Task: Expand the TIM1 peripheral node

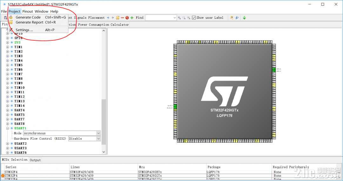Action: [x=8, y=47]
